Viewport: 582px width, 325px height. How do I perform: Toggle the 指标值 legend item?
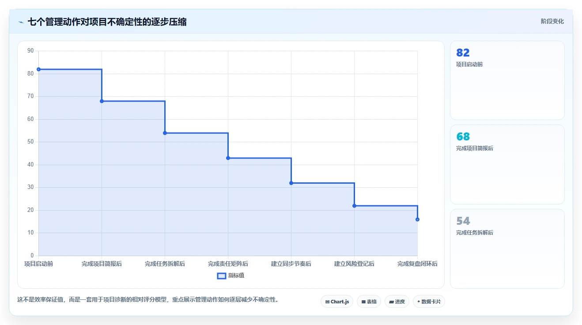coord(231,276)
